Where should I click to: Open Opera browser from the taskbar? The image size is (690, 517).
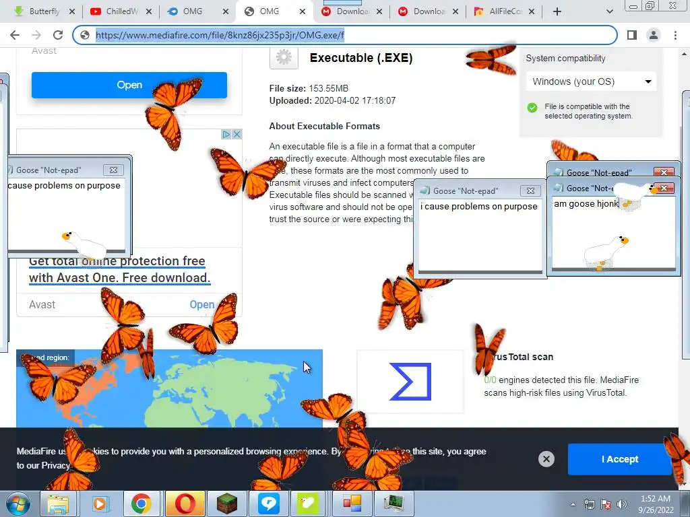(185, 504)
